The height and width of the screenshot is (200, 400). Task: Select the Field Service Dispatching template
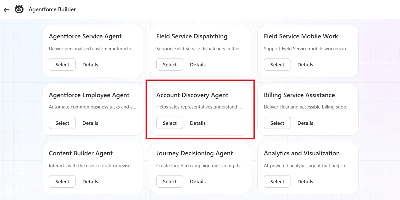(170, 65)
